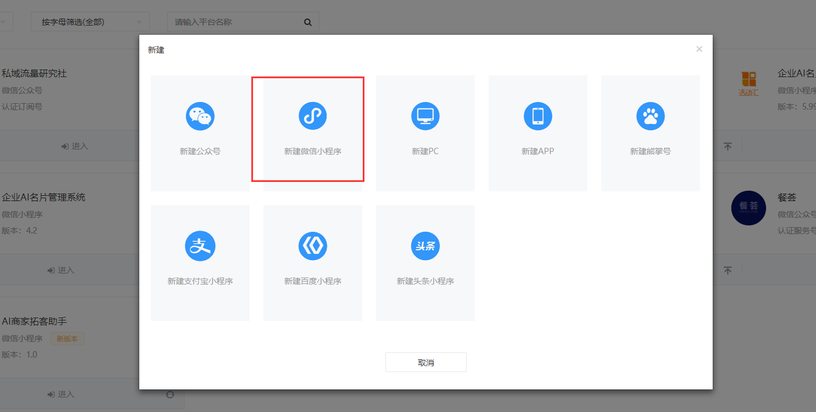Click the pin-to-top icon beside 餐荟 card
The width and height of the screenshot is (816, 412).
728,271
